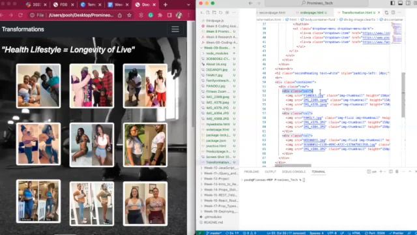This screenshot has width=417, height=235.
Task: Expand the Week-10-JavaScript folder
Action: point(218,168)
